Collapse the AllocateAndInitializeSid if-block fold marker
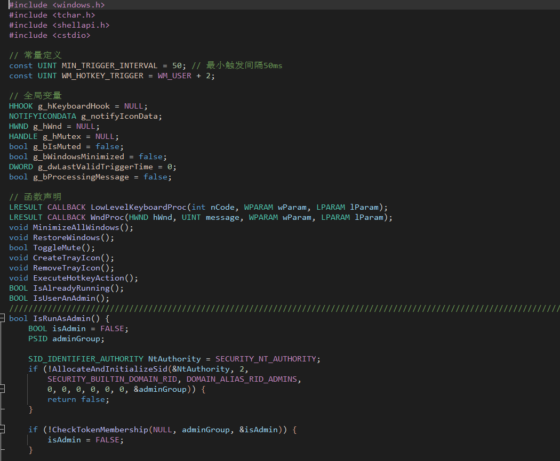The height and width of the screenshot is (461, 560). 3,389
